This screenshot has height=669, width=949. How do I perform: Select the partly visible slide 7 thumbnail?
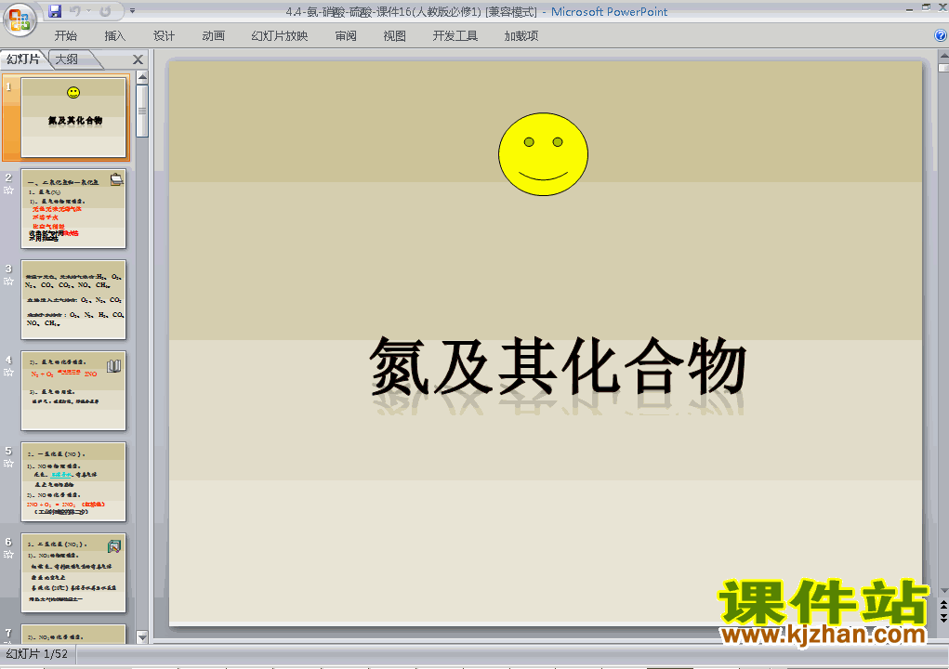[73, 634]
